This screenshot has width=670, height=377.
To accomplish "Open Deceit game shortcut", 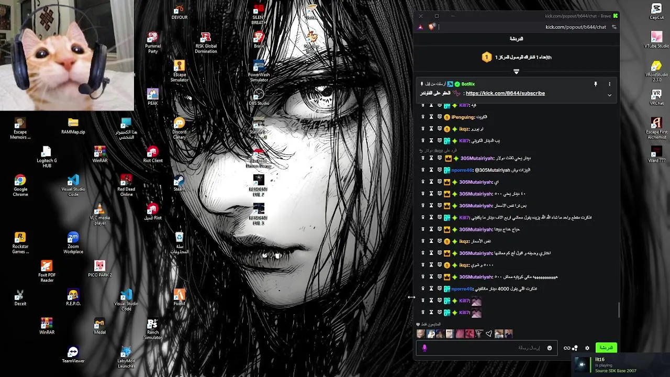I will click(20, 298).
